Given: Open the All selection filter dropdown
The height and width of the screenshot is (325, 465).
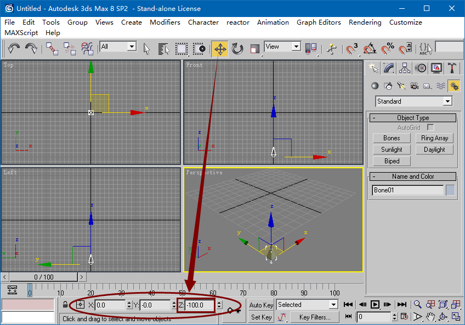Looking at the screenshot, I should point(118,47).
